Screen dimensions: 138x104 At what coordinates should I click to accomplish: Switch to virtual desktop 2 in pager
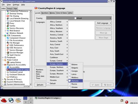31,99
